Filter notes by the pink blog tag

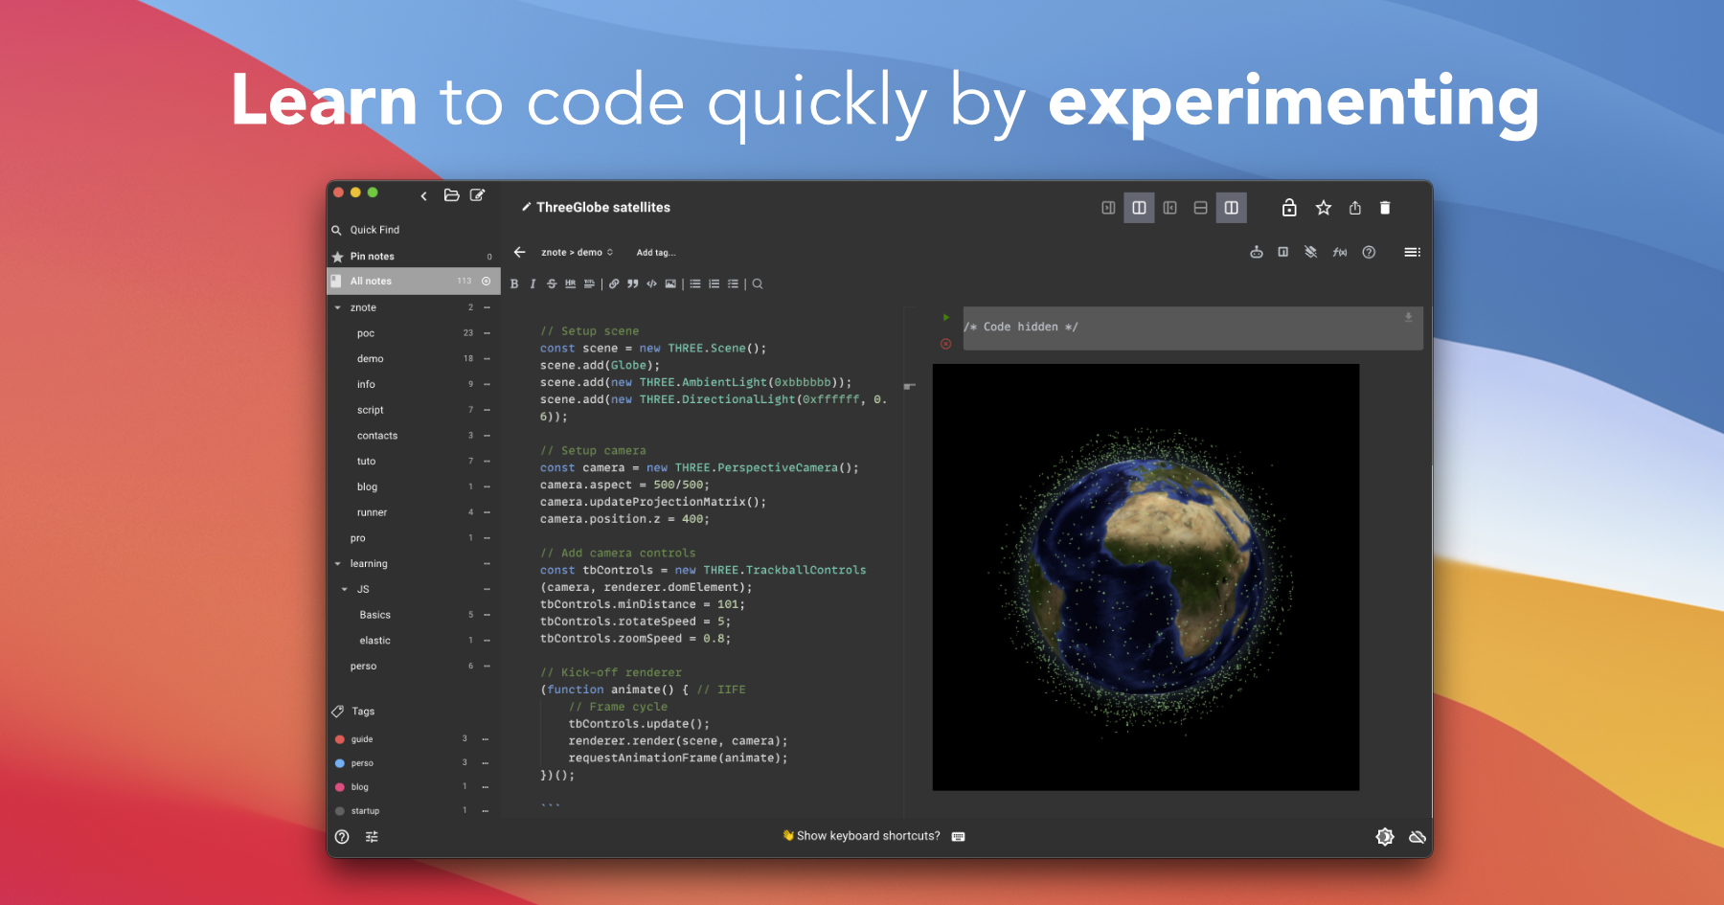pos(359,787)
